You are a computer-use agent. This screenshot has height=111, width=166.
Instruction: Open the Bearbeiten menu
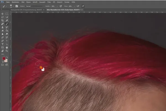click(x=15, y=2)
